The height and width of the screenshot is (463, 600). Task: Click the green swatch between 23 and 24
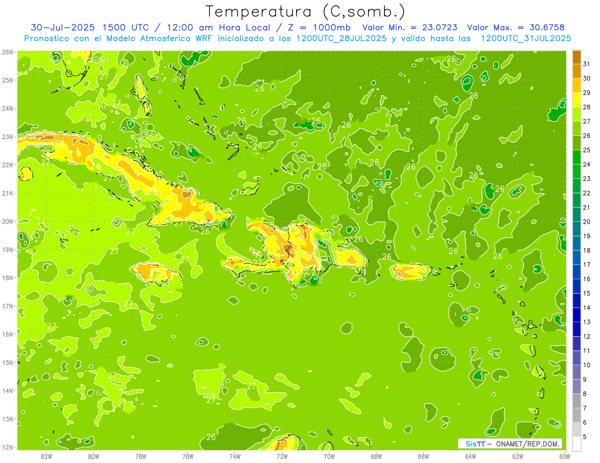tap(576, 171)
